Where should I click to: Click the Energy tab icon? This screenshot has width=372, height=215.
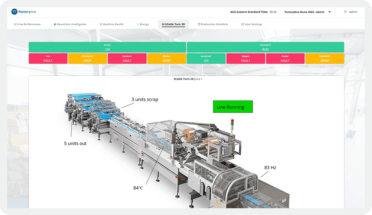pyautogui.click(x=138, y=24)
